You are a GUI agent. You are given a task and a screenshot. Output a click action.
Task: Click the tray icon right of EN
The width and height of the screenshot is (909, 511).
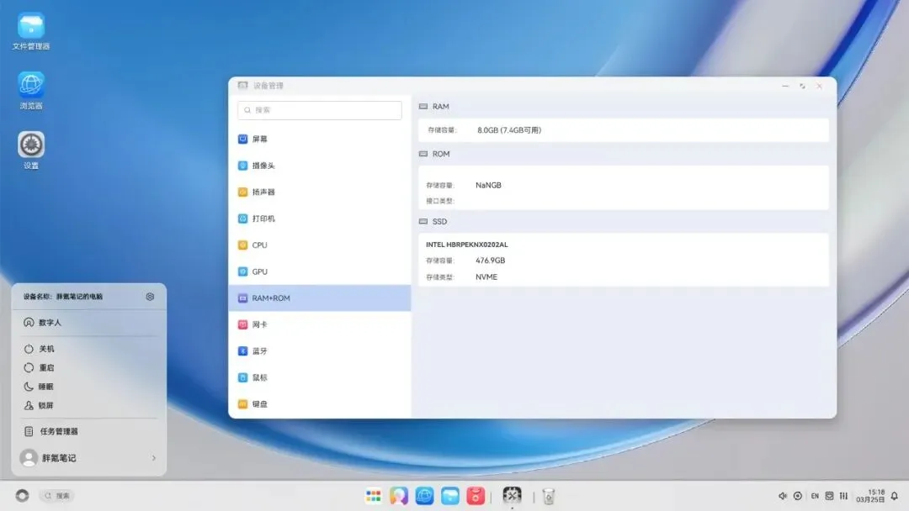click(829, 496)
